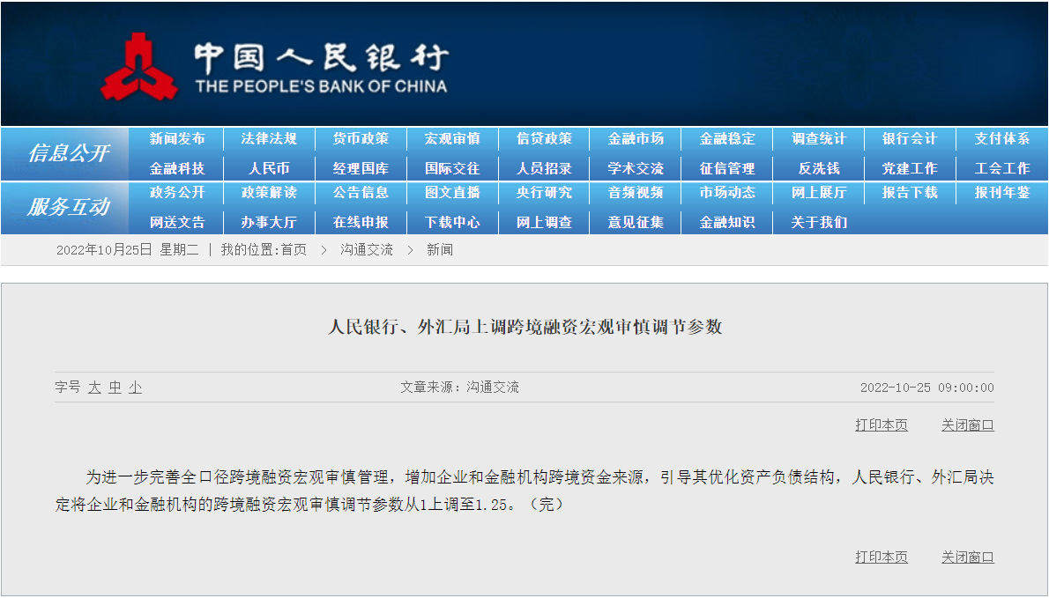Go to 金融市场 section
Viewport: 1049px width, 598px height.
(x=636, y=138)
